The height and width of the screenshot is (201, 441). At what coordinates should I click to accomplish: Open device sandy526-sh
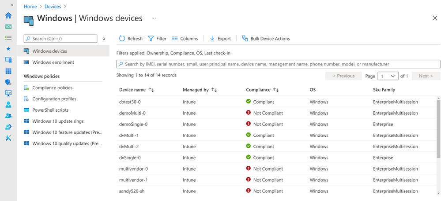pyautogui.click(x=132, y=191)
